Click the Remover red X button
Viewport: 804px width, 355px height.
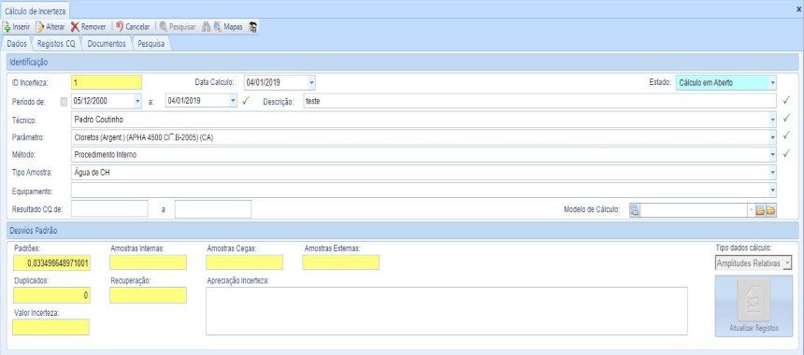point(88,27)
